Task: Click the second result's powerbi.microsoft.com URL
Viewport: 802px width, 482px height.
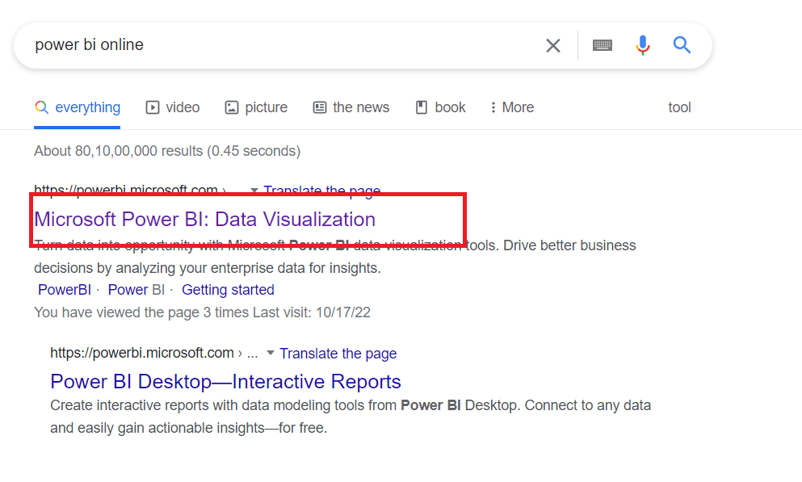Action: (142, 353)
